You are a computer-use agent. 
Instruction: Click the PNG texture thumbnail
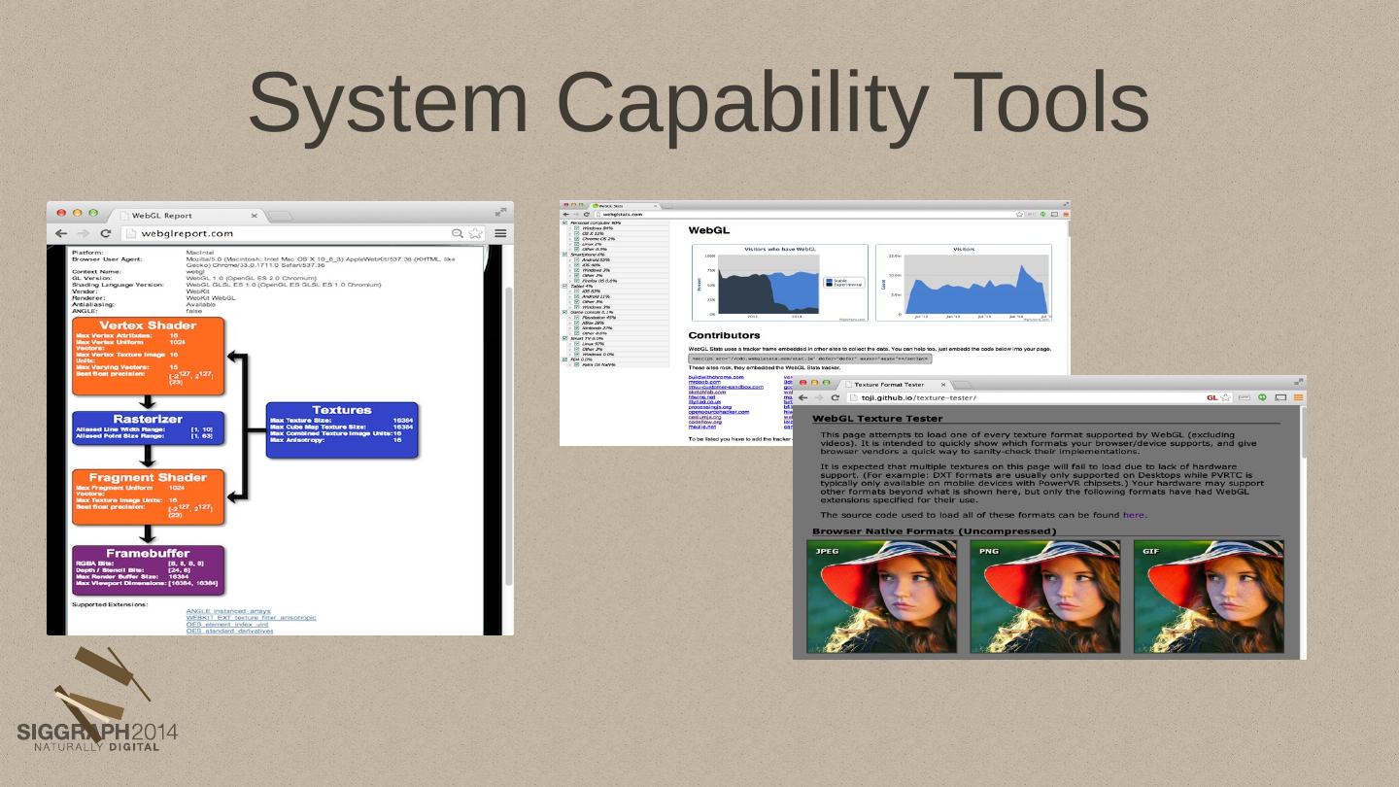[x=1045, y=597]
